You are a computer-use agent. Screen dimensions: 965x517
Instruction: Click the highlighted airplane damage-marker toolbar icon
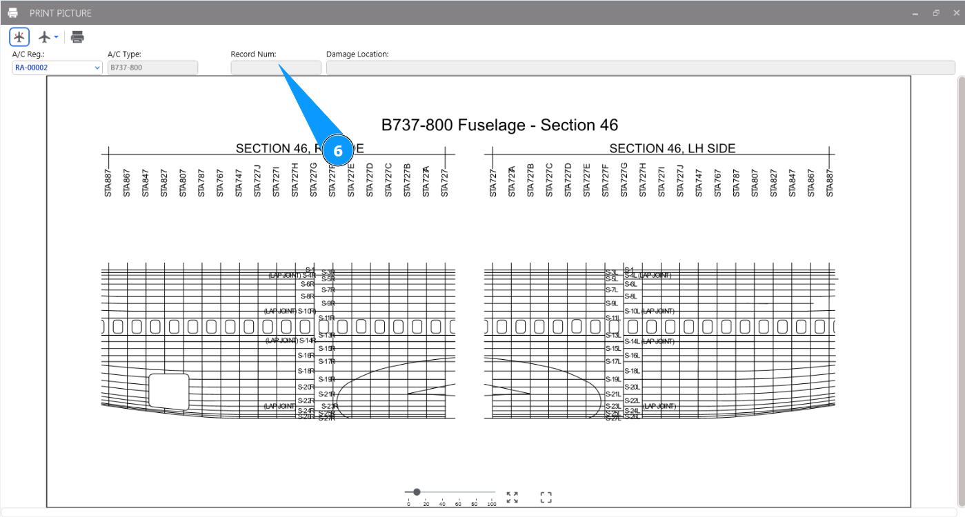[19, 37]
